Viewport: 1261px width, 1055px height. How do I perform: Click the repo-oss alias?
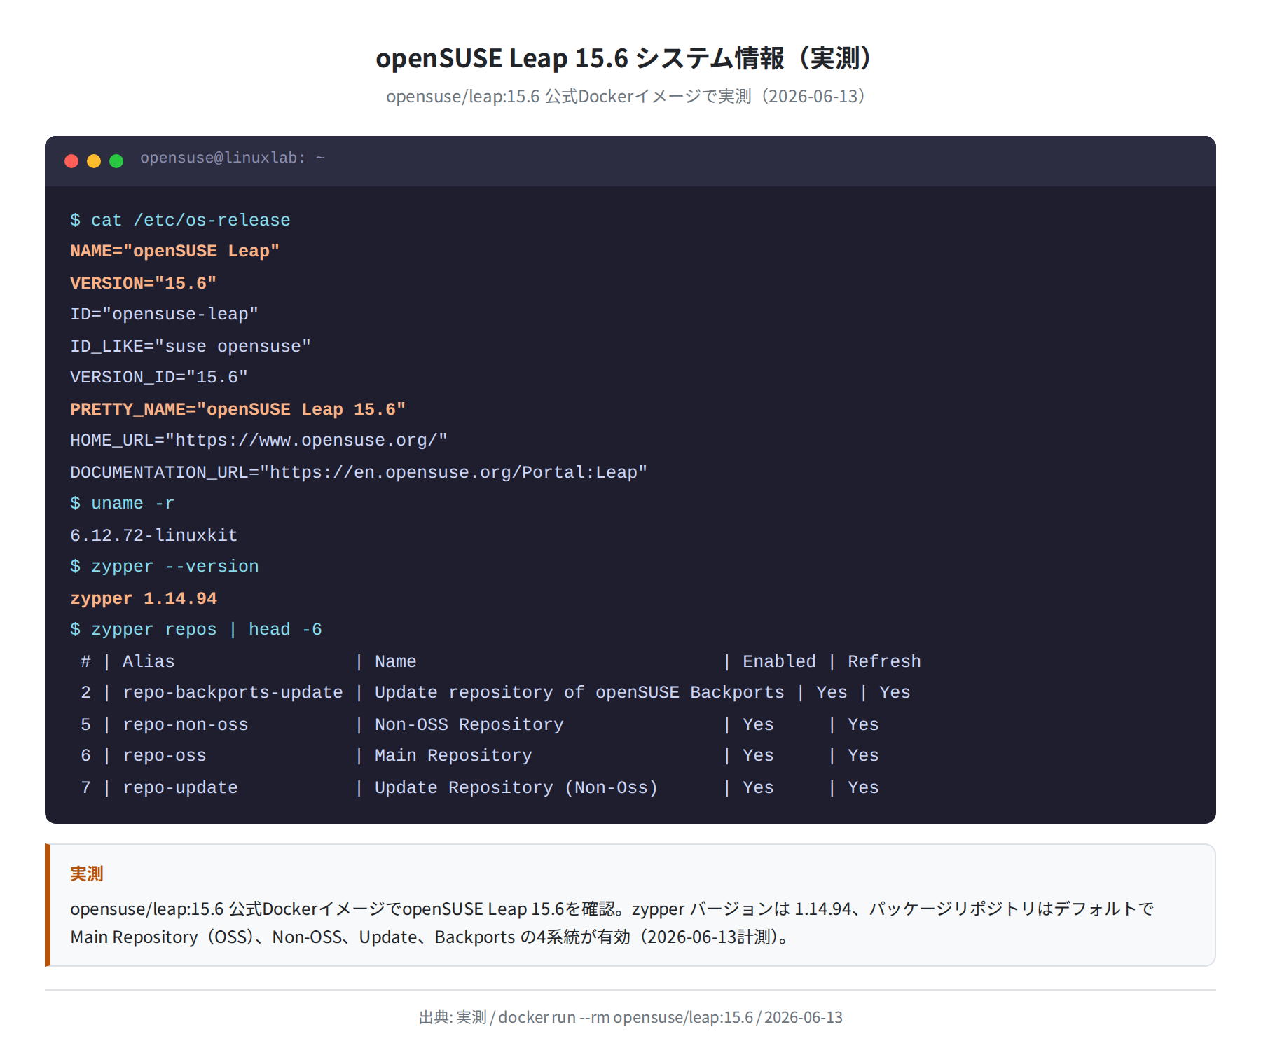pos(165,755)
